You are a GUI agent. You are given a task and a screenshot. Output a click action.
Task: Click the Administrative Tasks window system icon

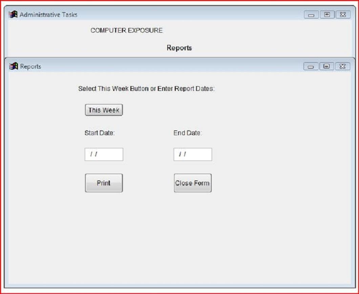click(14, 15)
